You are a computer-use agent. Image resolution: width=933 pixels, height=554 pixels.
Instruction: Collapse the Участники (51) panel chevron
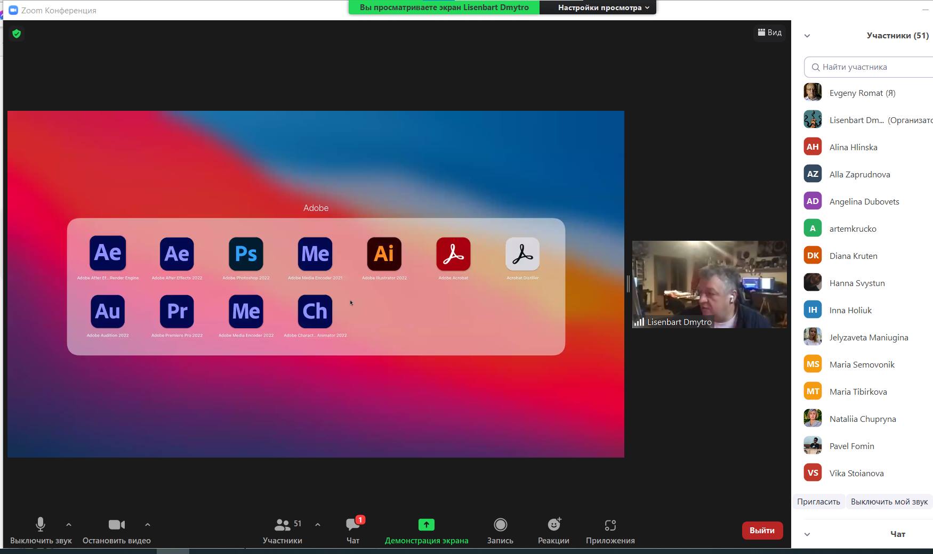pos(807,36)
